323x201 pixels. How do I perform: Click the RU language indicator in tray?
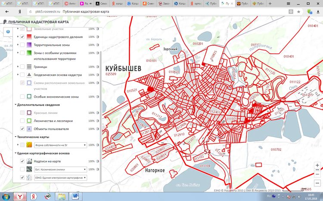269,196
